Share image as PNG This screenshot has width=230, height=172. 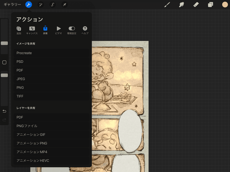click(x=51, y=88)
